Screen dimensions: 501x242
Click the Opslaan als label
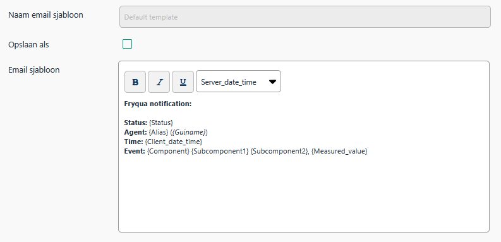click(x=28, y=44)
